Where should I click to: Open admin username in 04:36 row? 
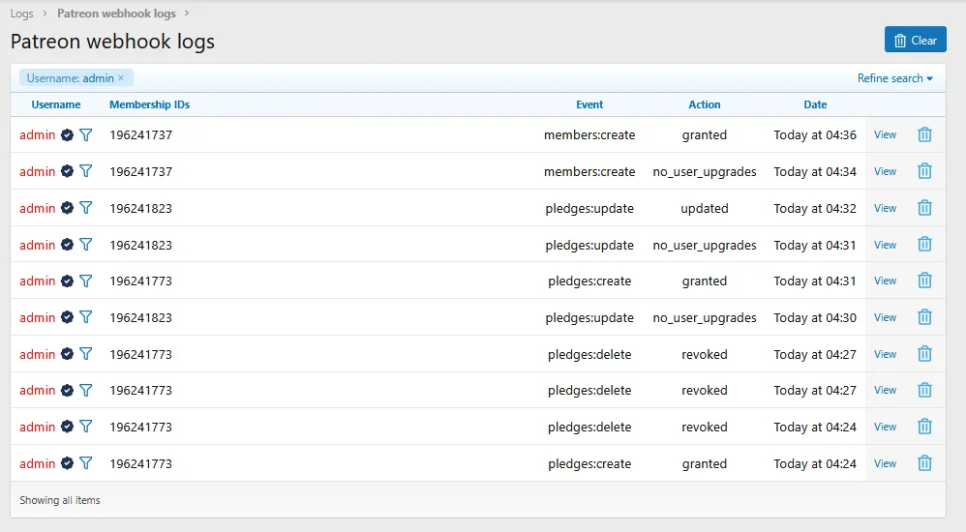pyautogui.click(x=37, y=134)
